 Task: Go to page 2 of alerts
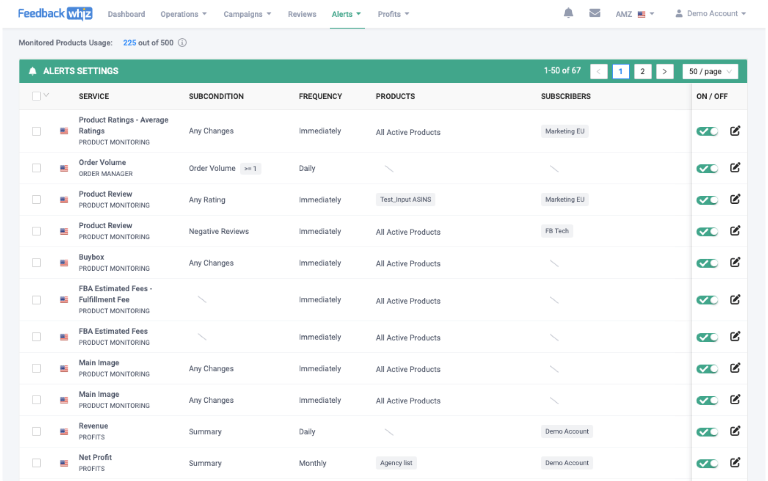click(642, 71)
